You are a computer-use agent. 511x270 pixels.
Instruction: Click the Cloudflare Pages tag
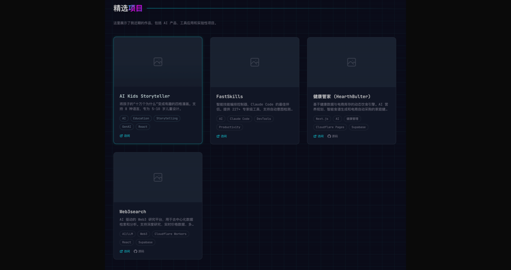tap(330, 127)
